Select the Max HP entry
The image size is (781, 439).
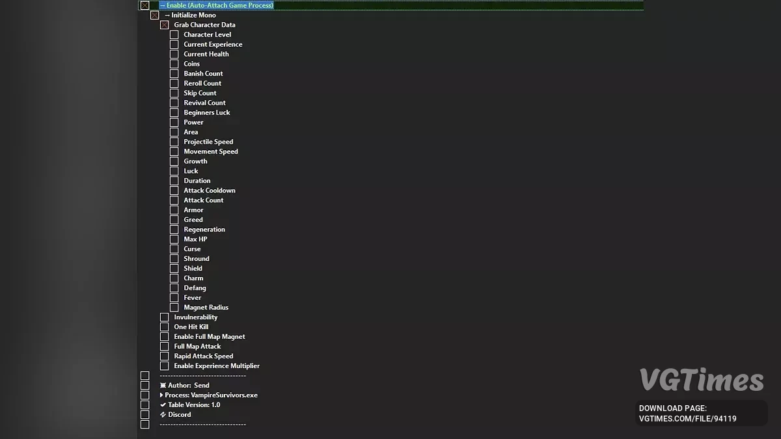(x=195, y=239)
